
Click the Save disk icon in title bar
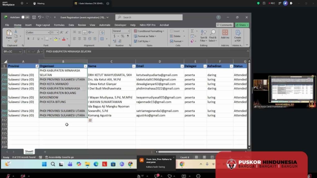tap(34, 17)
